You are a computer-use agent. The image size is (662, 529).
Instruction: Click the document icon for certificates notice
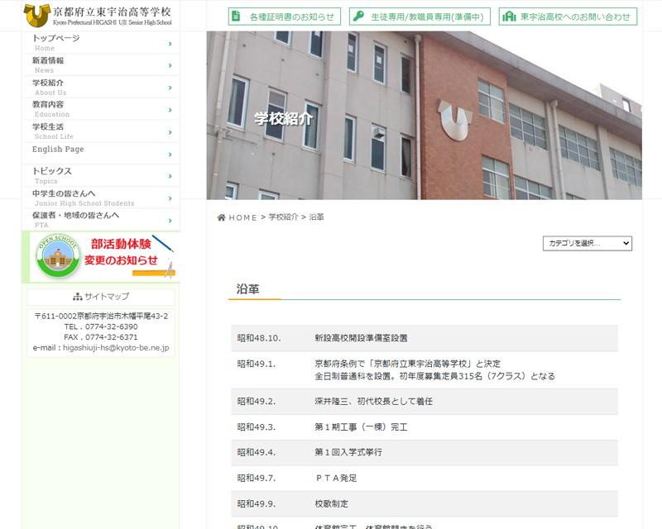tap(237, 17)
